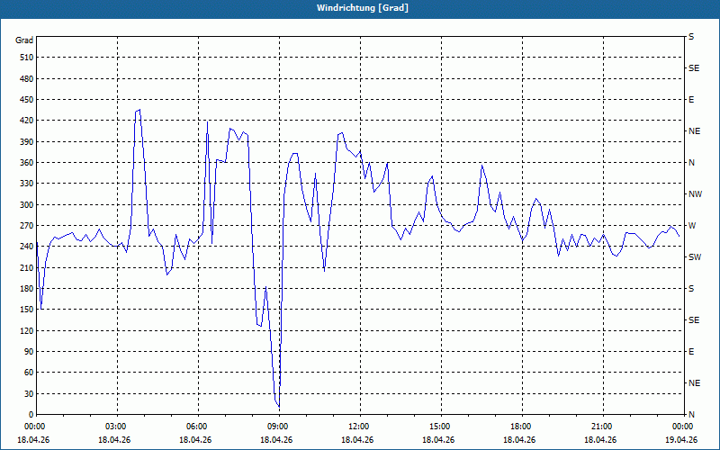Select the W compass label on the right axis
Image resolution: width=720 pixels, height=450 pixels.
pos(692,226)
